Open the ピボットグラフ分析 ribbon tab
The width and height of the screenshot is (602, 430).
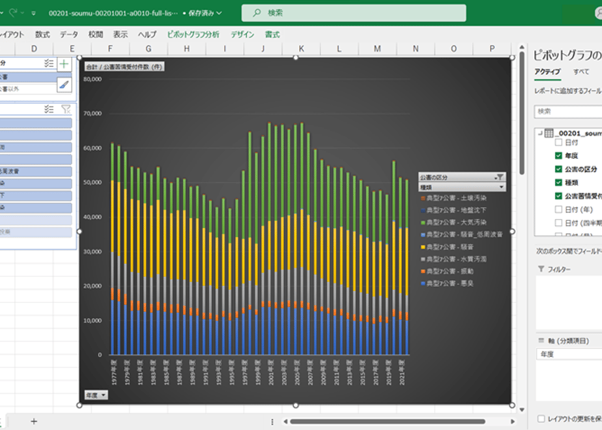[193, 35]
